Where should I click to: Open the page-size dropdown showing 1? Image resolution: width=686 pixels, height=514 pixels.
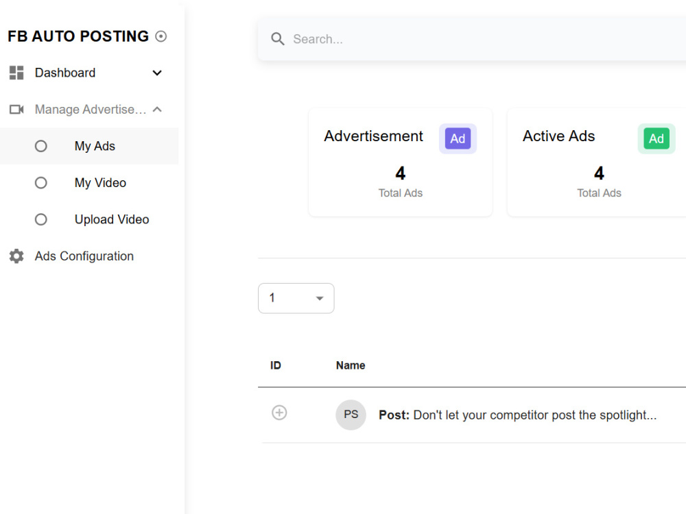click(x=296, y=298)
